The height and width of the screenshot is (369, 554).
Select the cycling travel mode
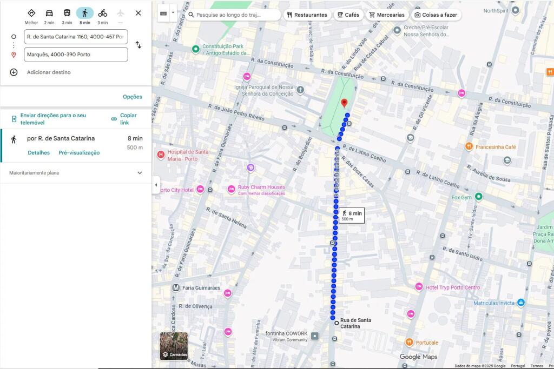click(102, 14)
